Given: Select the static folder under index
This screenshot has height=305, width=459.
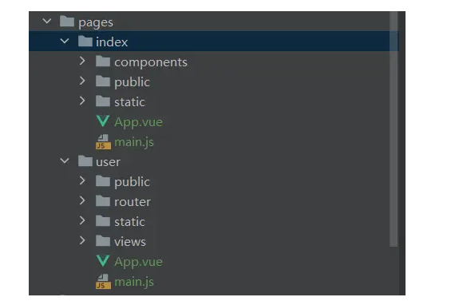Looking at the screenshot, I should click(x=129, y=102).
